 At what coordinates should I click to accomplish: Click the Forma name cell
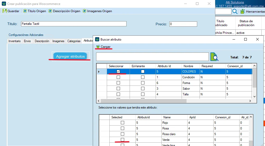point(190,83)
